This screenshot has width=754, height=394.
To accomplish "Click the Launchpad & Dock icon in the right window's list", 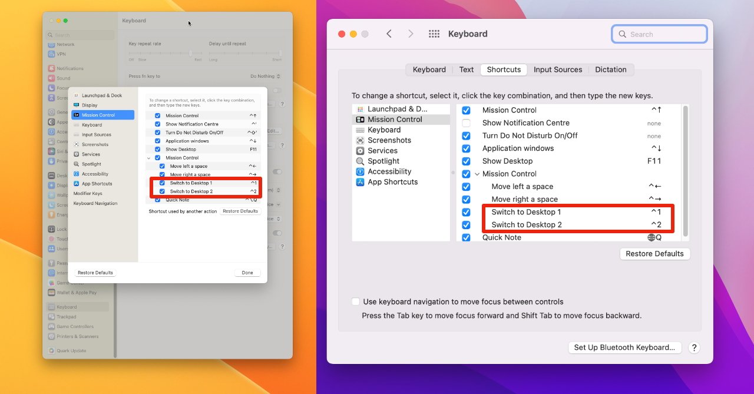I will 361,109.
